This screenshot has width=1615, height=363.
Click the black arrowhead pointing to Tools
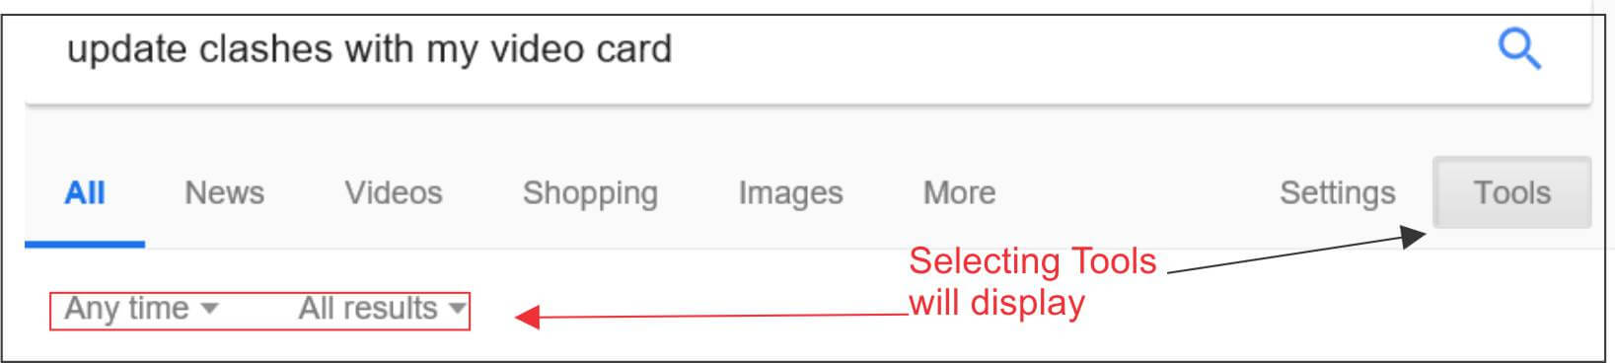(1414, 237)
